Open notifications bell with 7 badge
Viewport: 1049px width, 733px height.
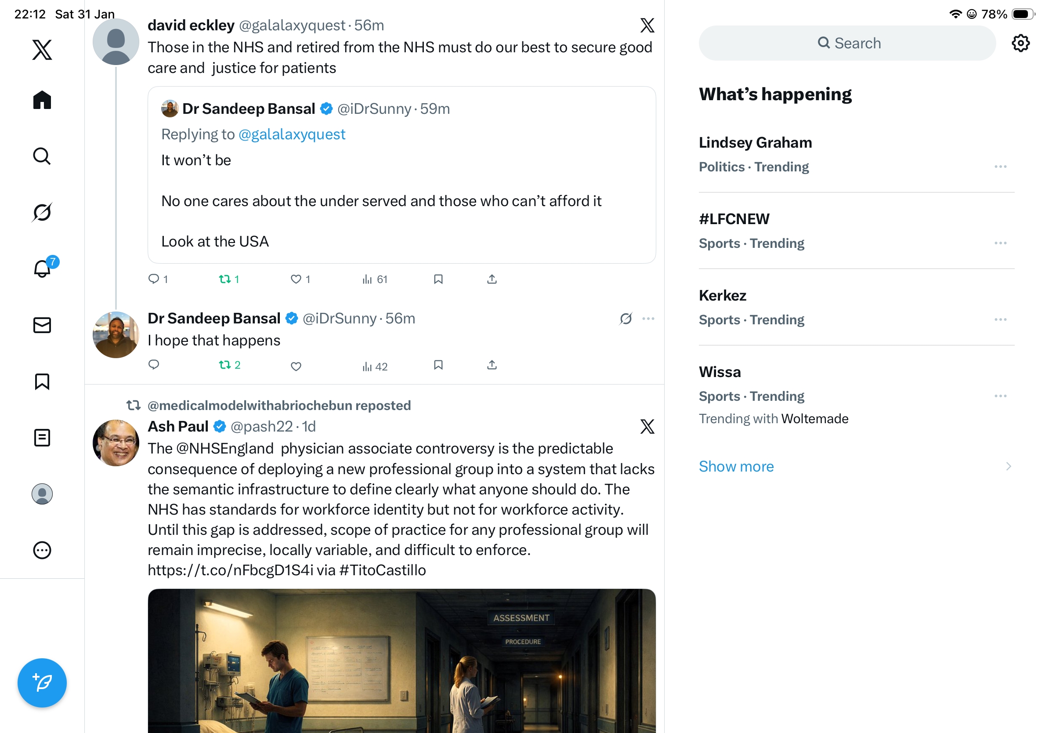tap(43, 269)
